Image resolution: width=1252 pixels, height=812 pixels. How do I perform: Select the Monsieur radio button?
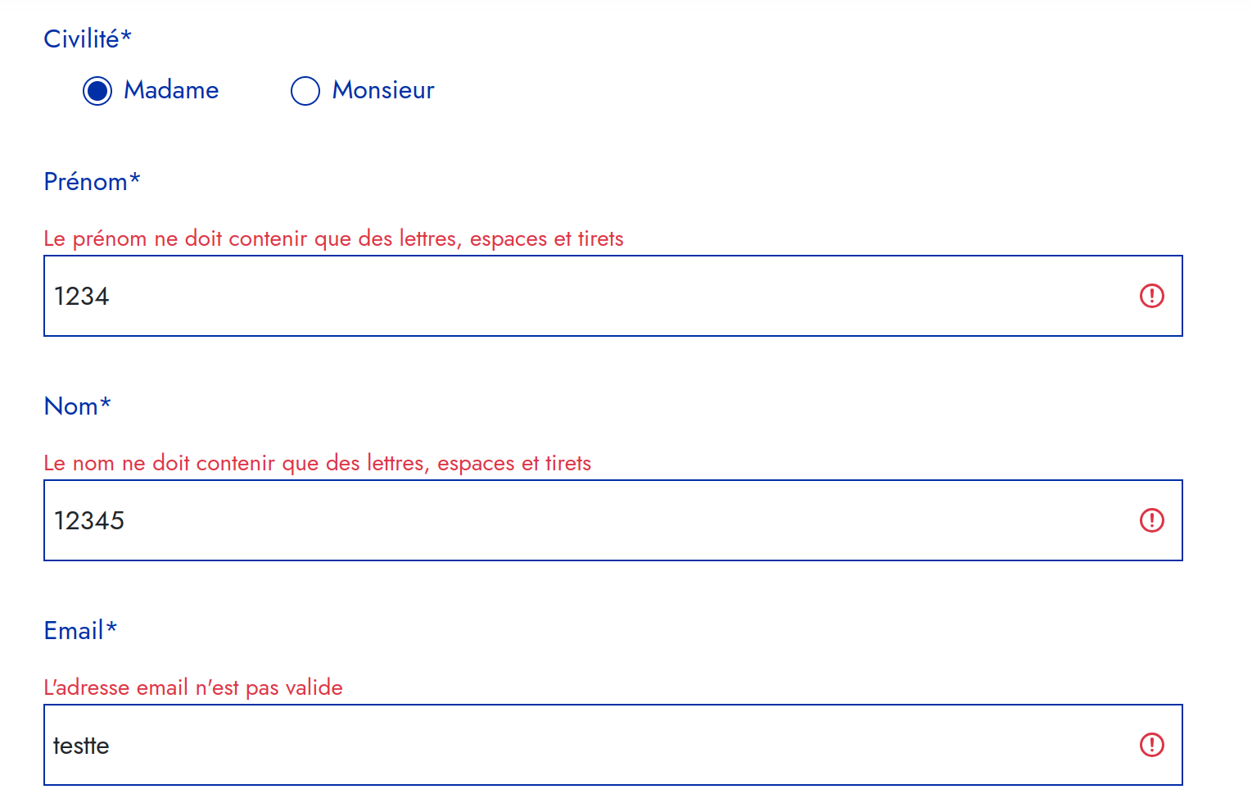pyautogui.click(x=305, y=91)
